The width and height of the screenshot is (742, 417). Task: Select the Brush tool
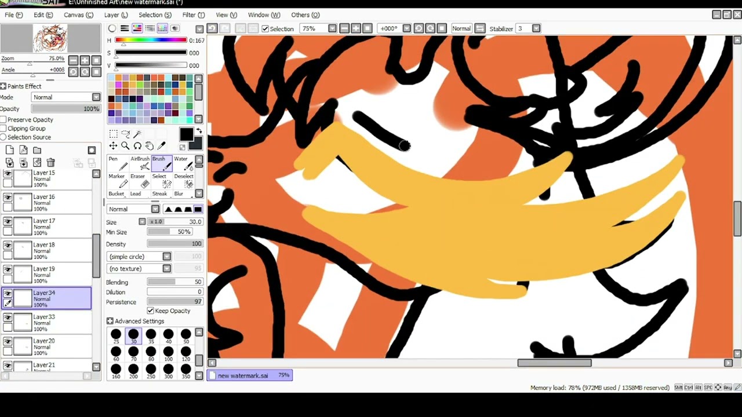coord(161,163)
